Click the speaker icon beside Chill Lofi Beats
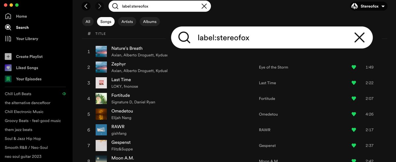 click(64, 94)
